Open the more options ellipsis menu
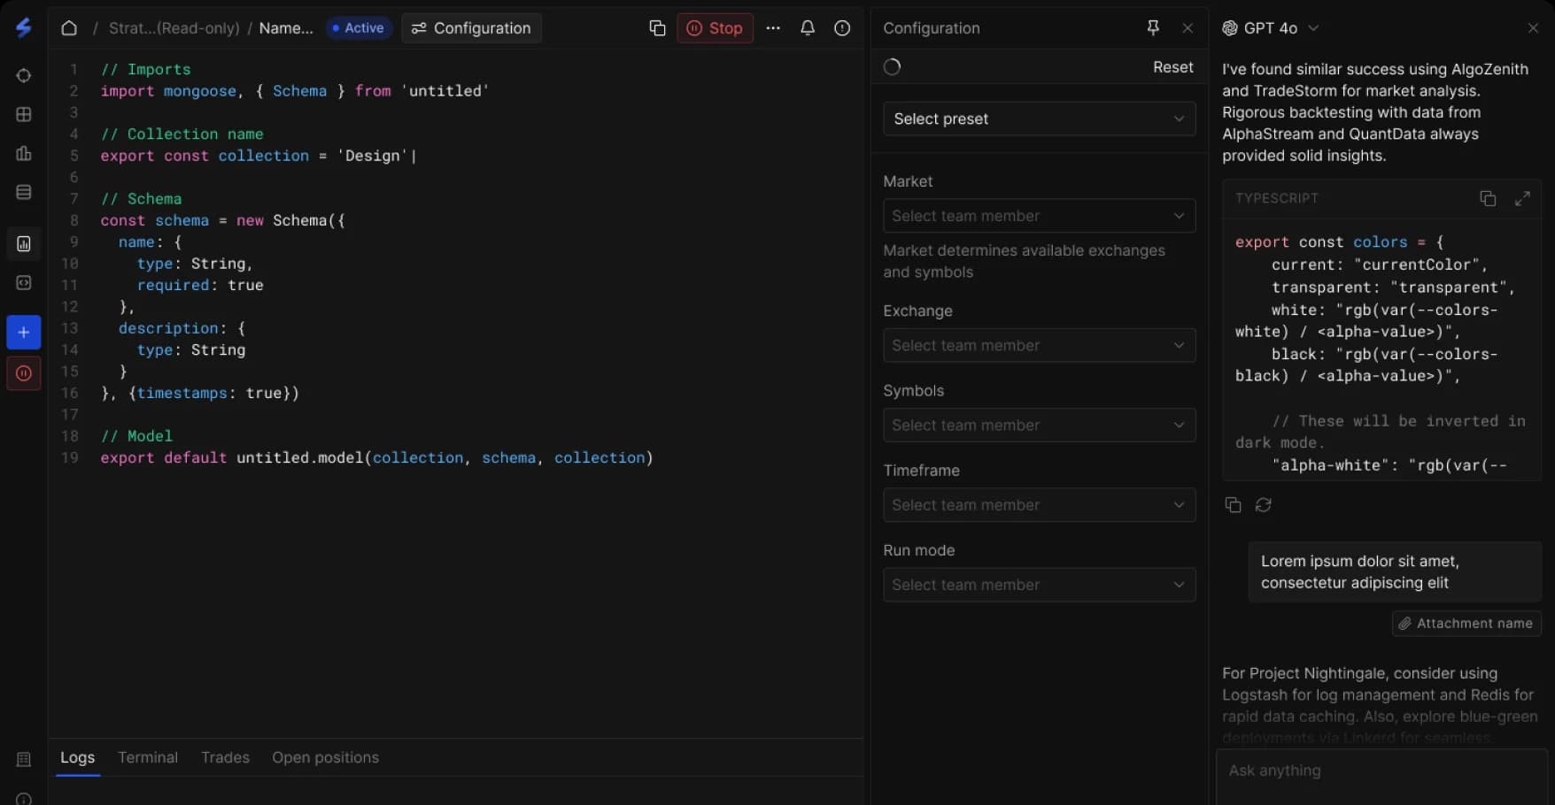The height and width of the screenshot is (805, 1555). tap(773, 28)
